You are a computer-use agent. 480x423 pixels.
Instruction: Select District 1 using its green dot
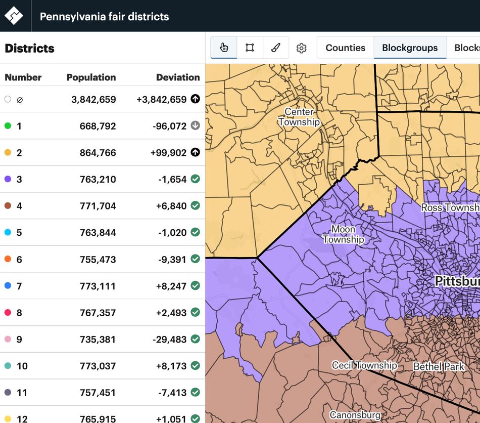tap(8, 126)
